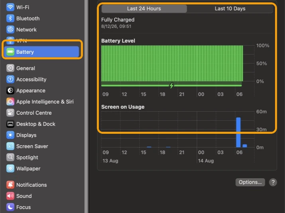Open Wi-Fi settings row
This screenshot has height=213, width=285.
click(41, 7)
